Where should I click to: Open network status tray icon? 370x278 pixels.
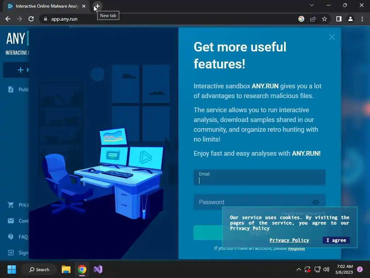tap(317, 269)
